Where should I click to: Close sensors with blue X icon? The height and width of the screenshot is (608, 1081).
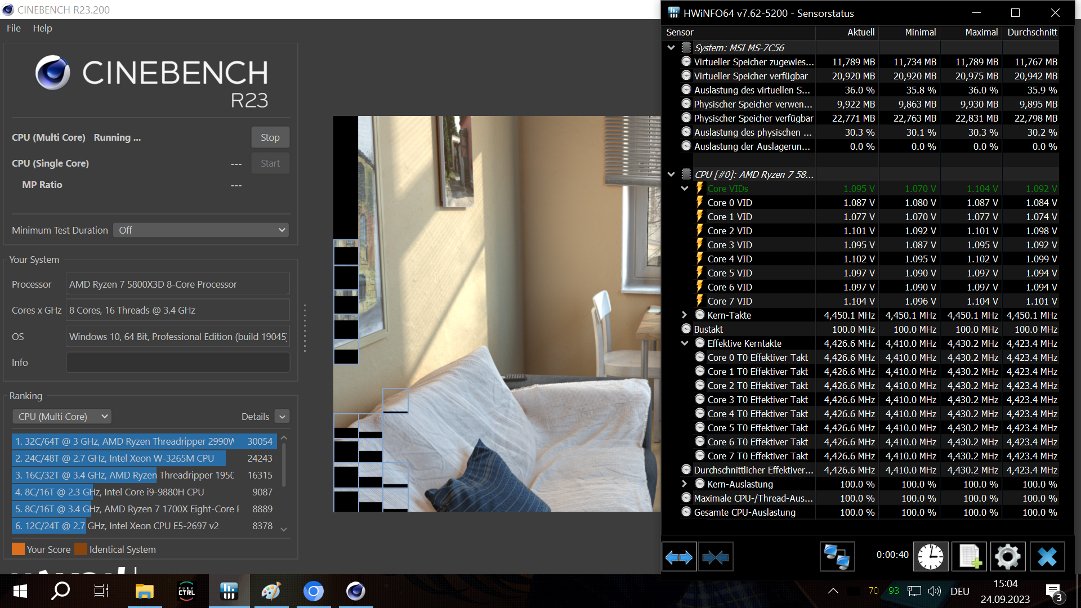coord(1047,557)
